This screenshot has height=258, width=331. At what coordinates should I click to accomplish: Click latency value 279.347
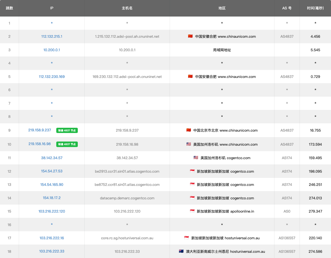315,211
